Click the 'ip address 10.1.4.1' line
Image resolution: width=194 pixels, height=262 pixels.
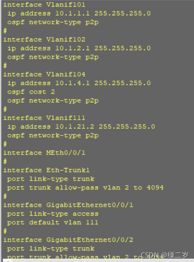click(79, 83)
